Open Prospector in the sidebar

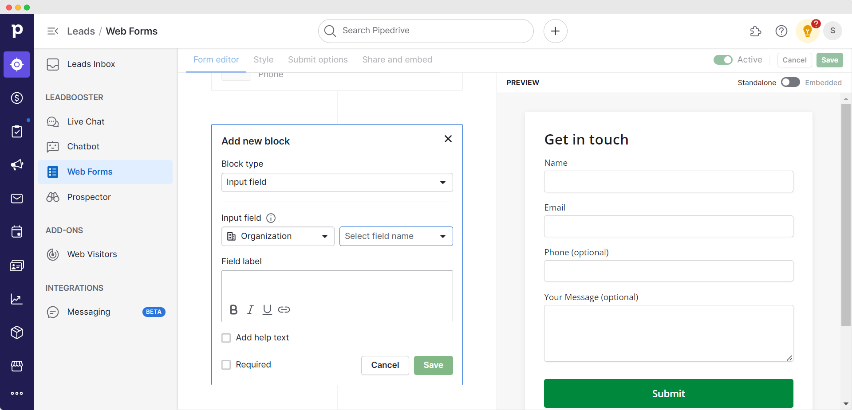pyautogui.click(x=89, y=197)
